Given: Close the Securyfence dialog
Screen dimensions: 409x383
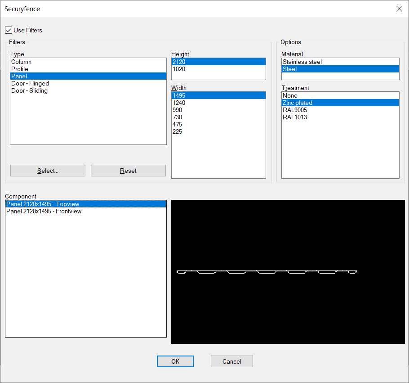Looking at the screenshot, I should pos(399,9).
